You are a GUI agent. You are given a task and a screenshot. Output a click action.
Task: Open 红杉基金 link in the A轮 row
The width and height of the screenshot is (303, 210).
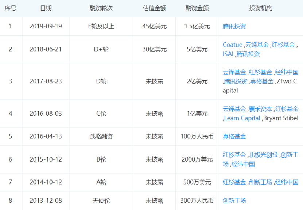pos(234,182)
